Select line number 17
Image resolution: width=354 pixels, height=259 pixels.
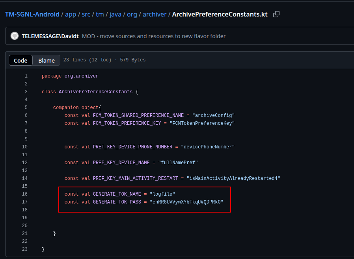[x=24, y=202]
